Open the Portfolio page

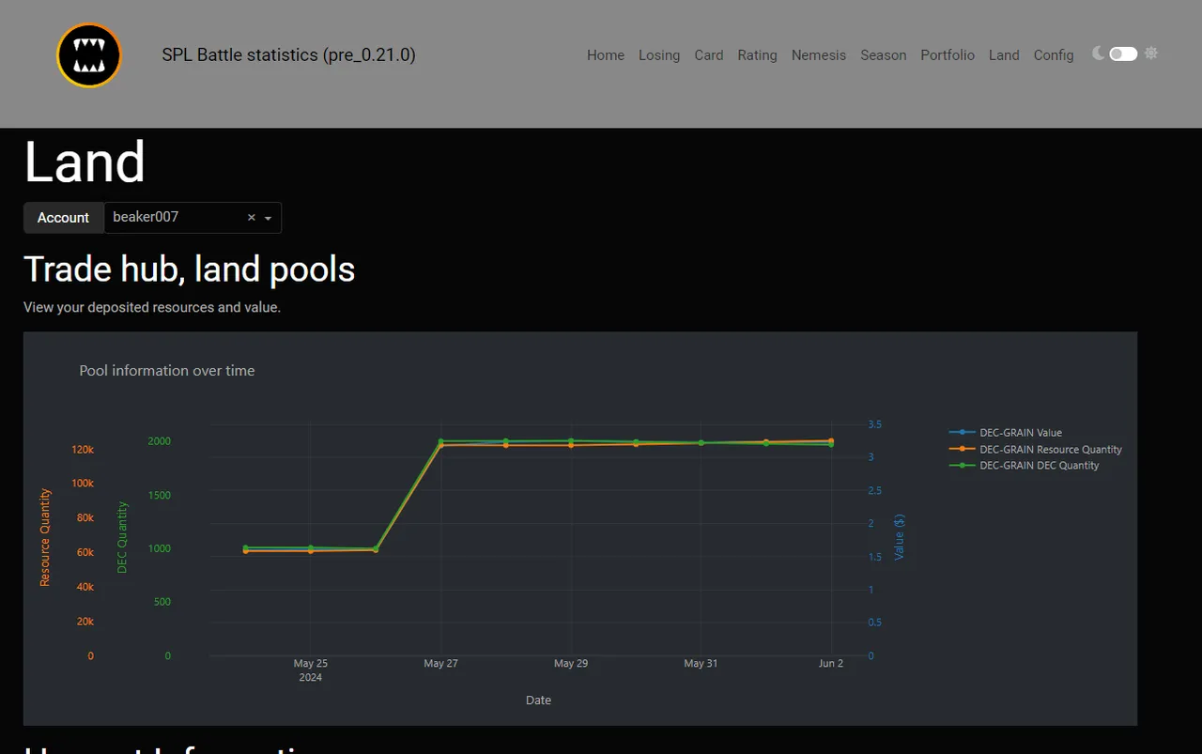[x=948, y=55]
